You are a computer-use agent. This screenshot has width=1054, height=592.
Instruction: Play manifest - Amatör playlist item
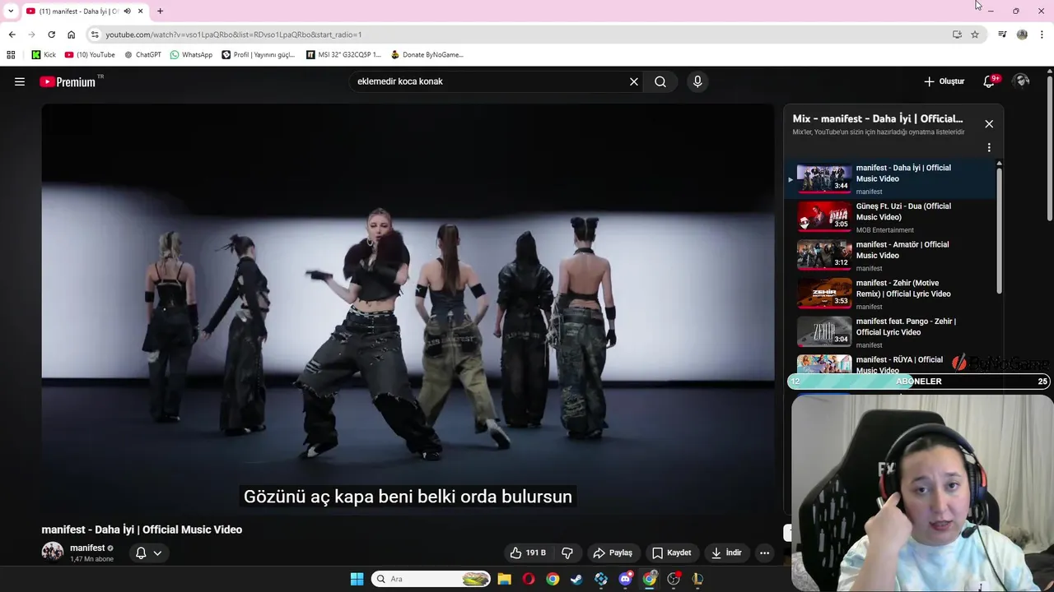889,256
